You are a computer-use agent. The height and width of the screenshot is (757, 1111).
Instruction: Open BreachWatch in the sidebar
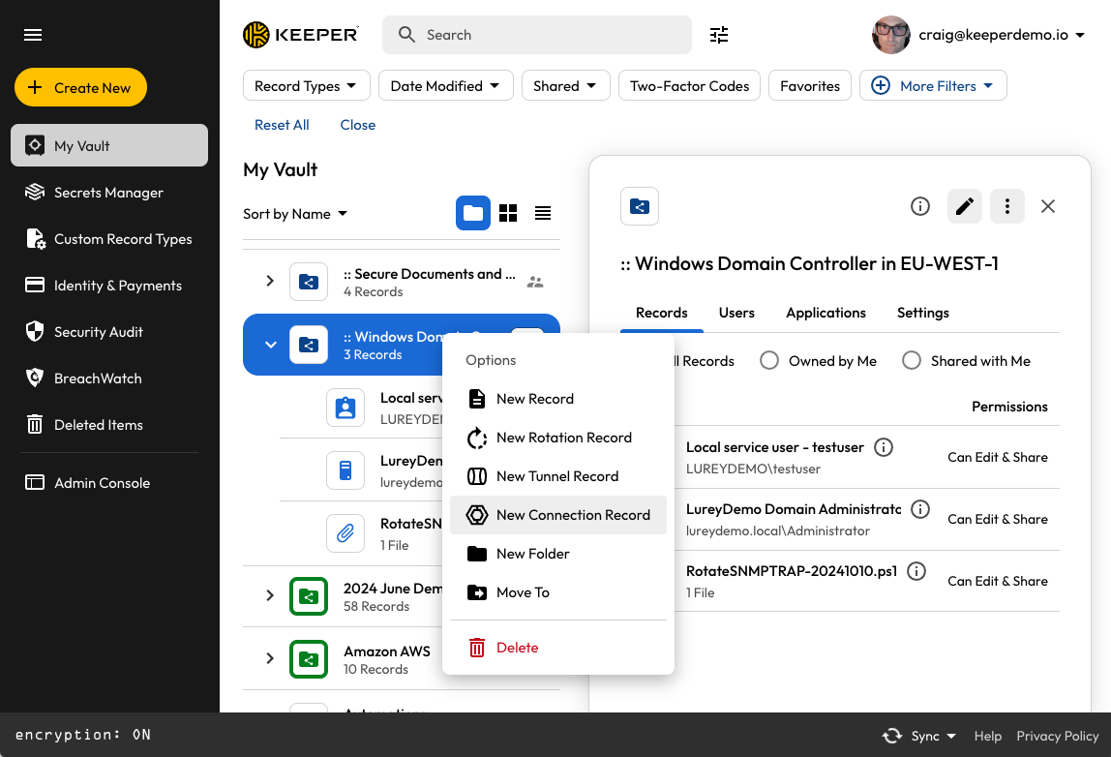click(x=98, y=378)
